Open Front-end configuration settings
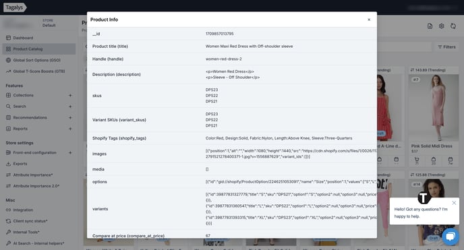Screen dimensions: 464x250 pos(34,153)
